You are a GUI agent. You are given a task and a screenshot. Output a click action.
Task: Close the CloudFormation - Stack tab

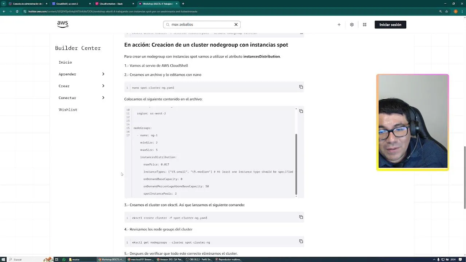point(133,4)
